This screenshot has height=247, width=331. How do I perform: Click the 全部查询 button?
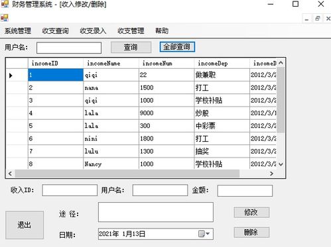[x=177, y=47]
